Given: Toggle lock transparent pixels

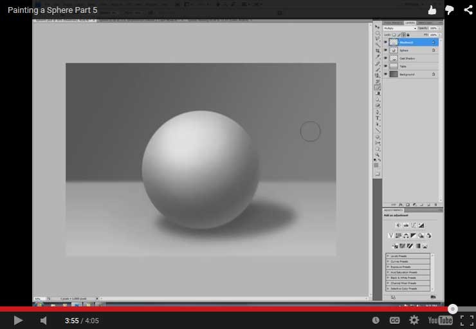Looking at the screenshot, I should pos(394,35).
